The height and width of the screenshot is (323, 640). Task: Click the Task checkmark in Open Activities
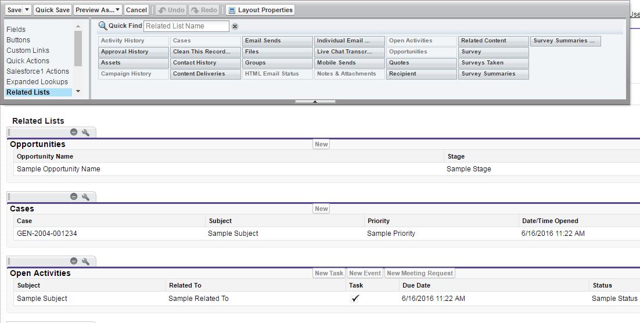pyautogui.click(x=355, y=299)
